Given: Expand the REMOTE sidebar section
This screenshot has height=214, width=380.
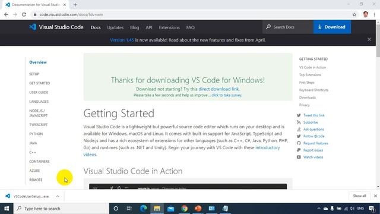Looking at the screenshot, I should [36, 180].
